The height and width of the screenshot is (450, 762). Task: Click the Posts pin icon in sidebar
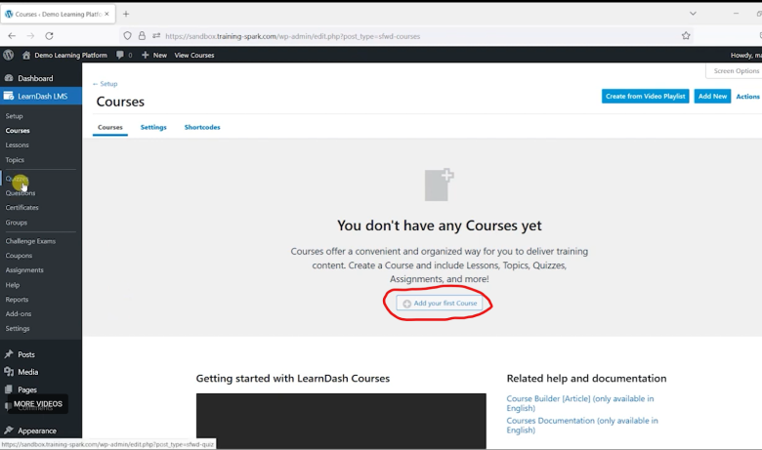[9, 354]
